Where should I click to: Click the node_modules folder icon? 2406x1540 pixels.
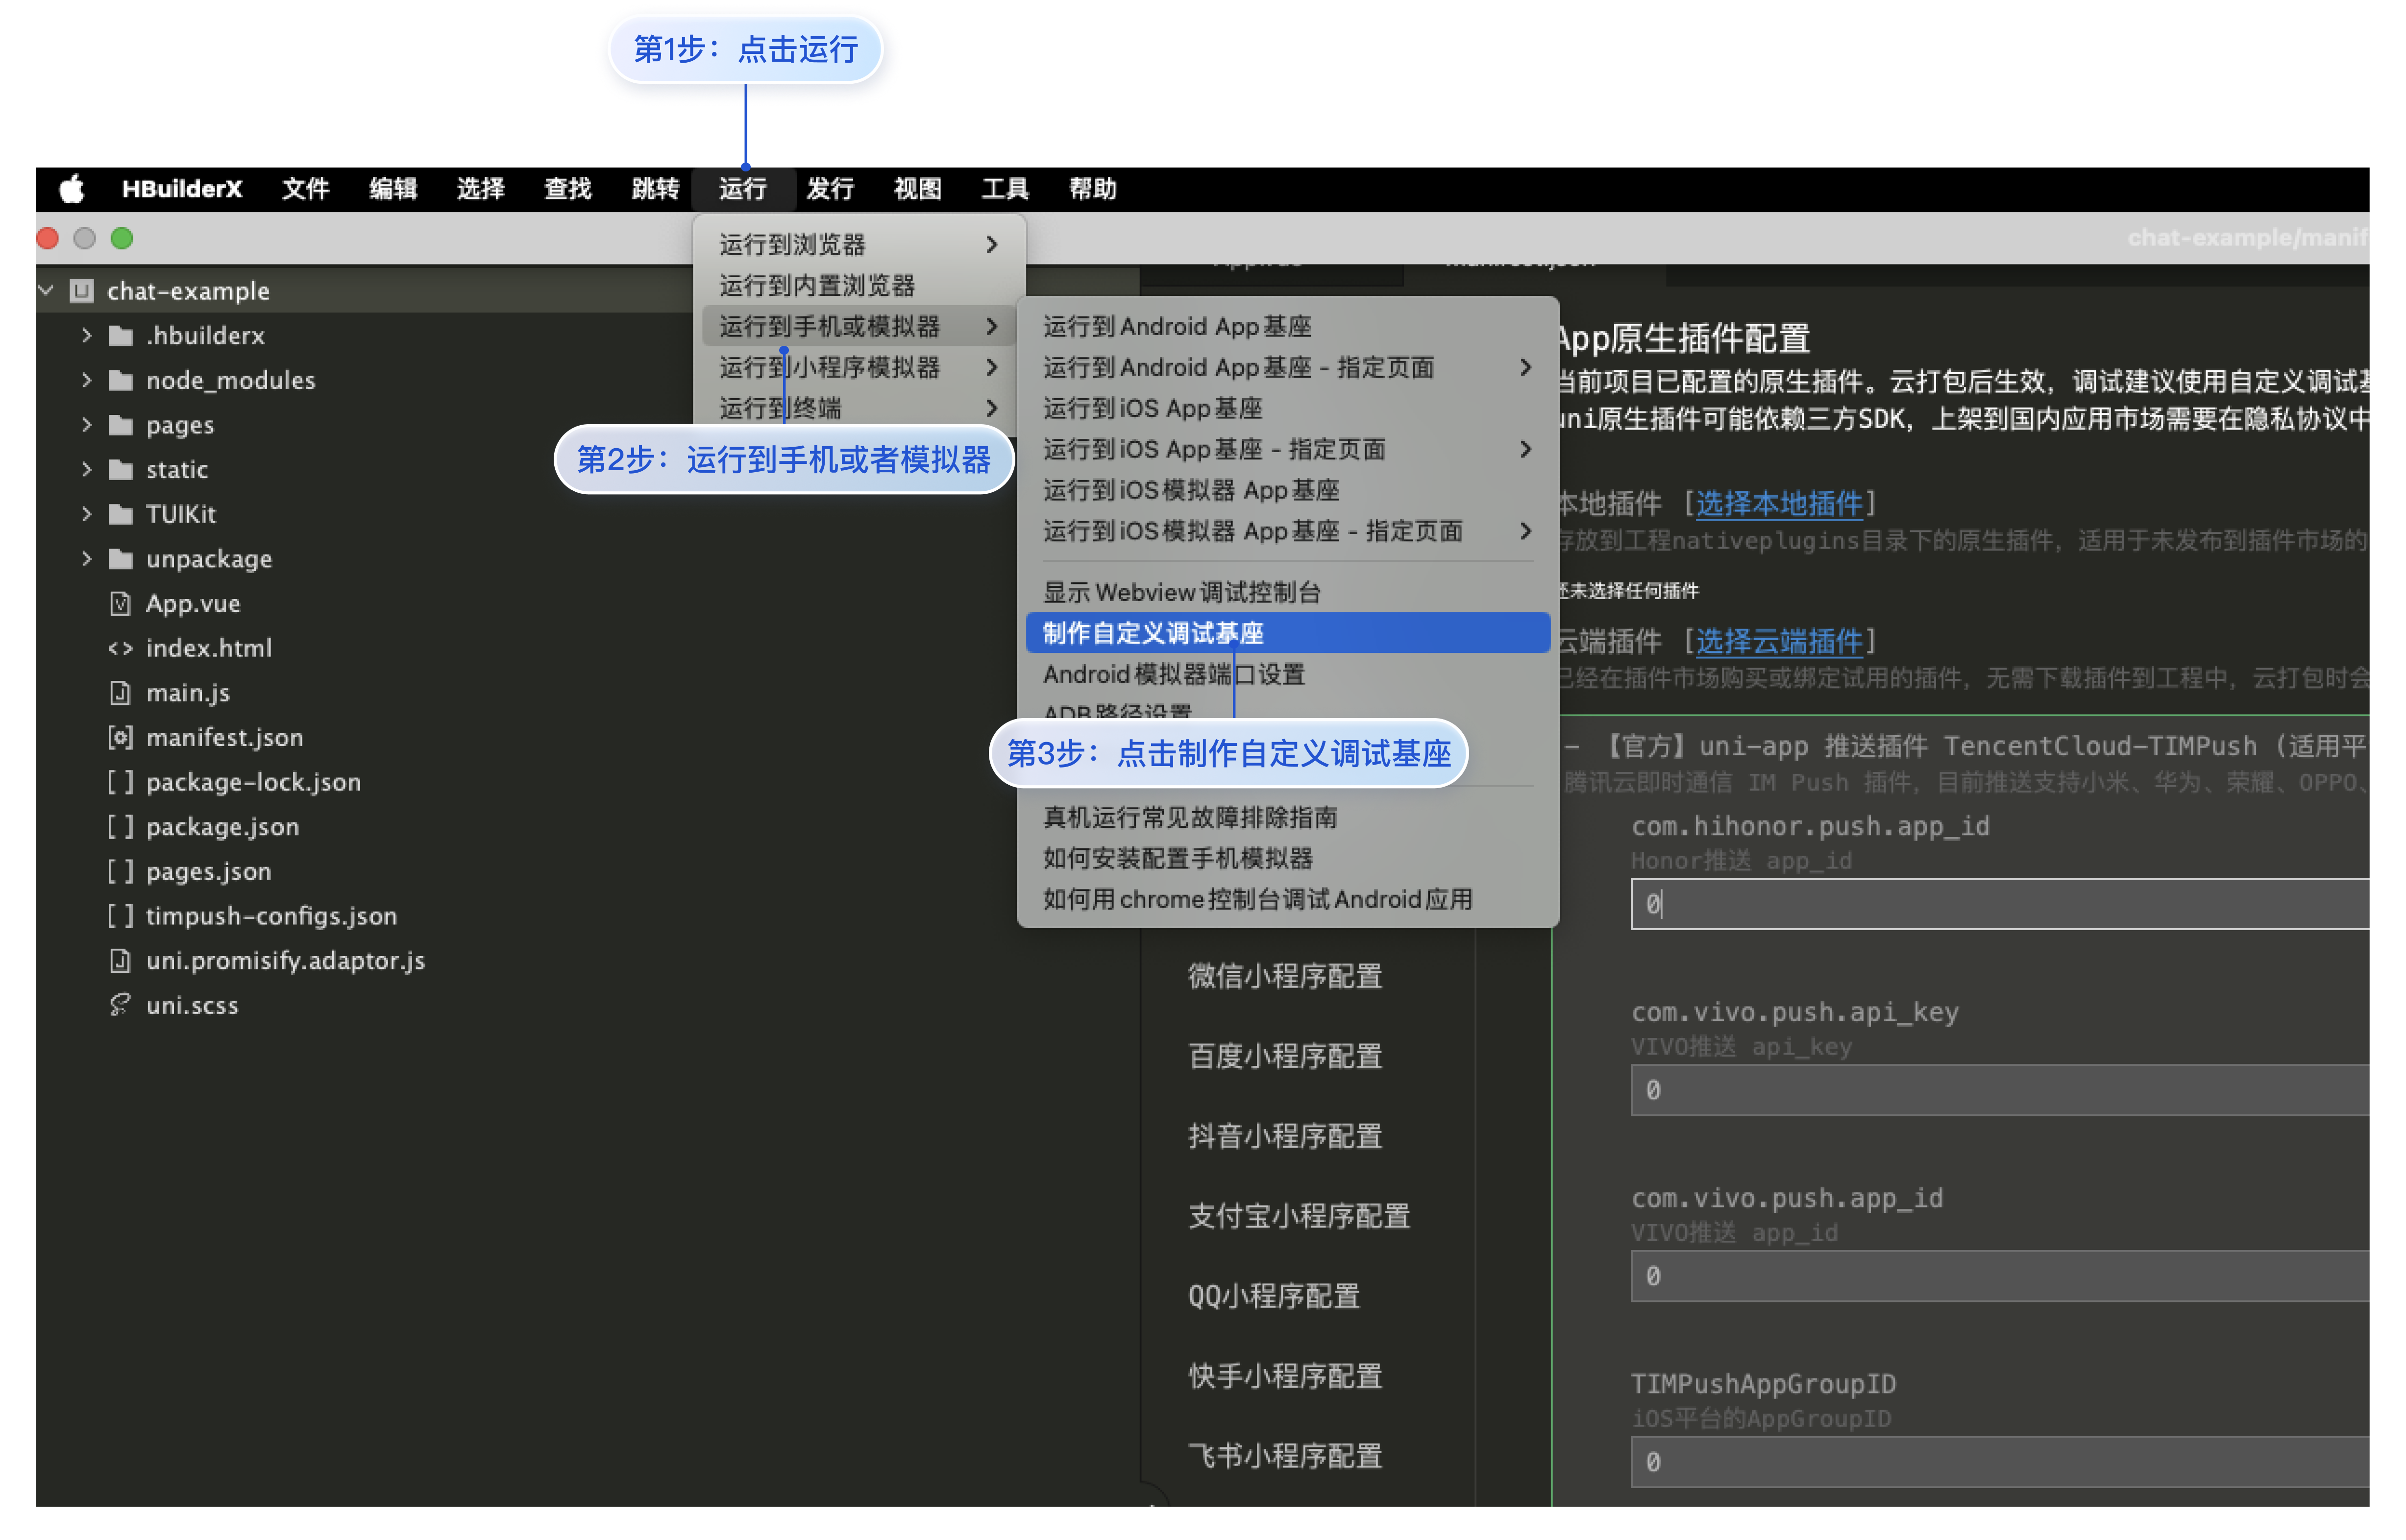(x=121, y=380)
